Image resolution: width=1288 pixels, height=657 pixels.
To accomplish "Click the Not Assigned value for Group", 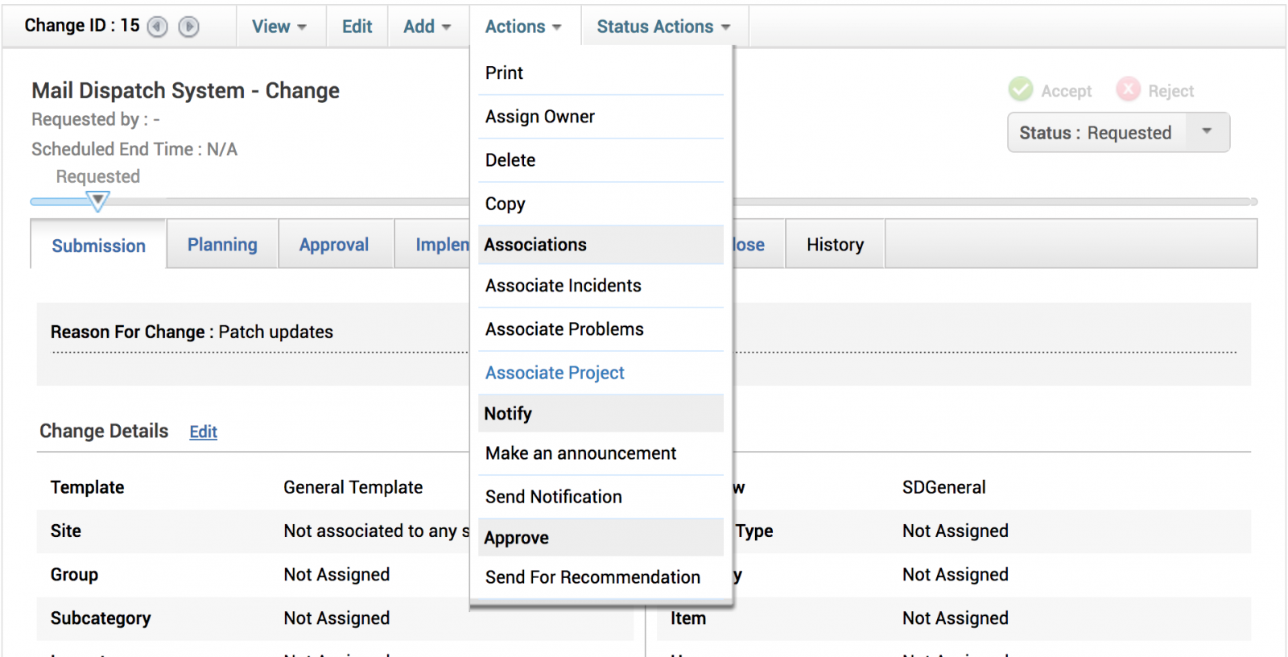I will 336,574.
